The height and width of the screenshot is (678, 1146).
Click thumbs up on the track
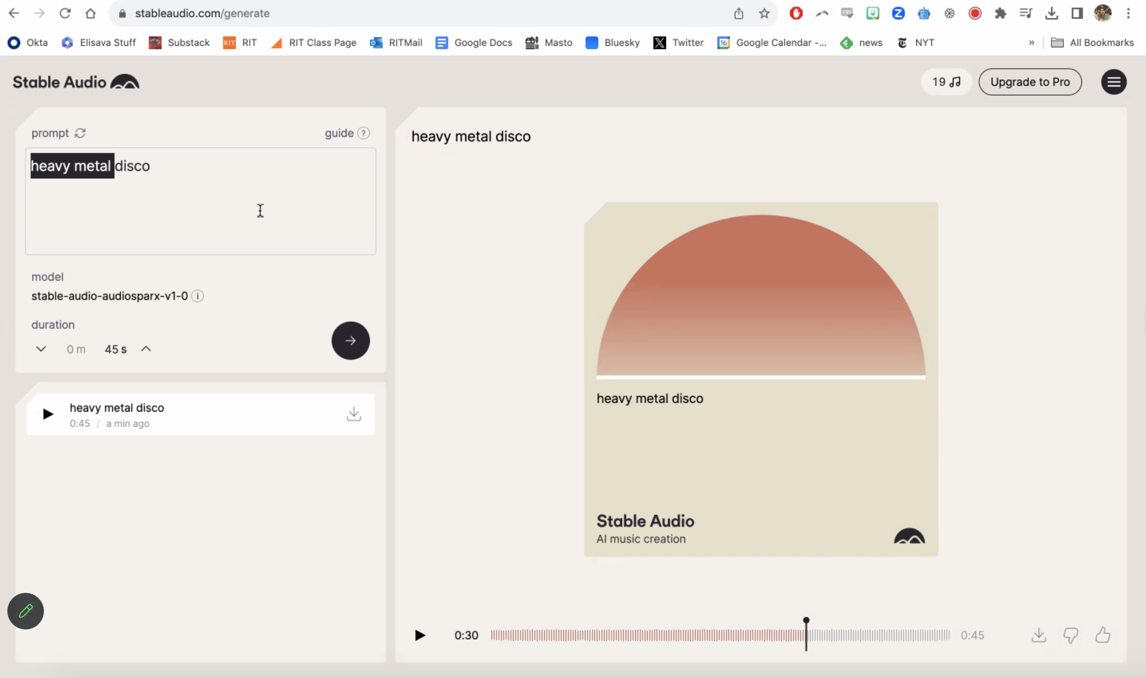[x=1103, y=635]
